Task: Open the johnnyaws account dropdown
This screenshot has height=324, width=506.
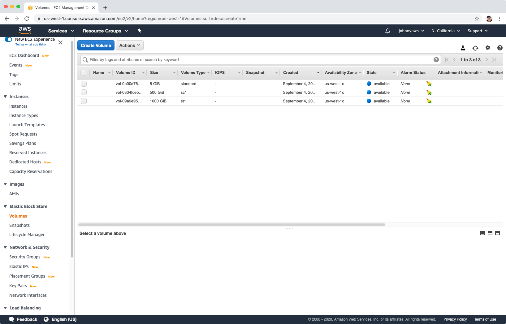Action: pos(411,31)
